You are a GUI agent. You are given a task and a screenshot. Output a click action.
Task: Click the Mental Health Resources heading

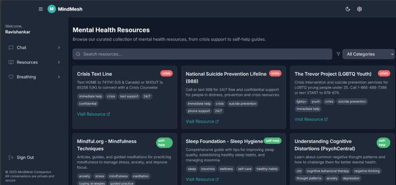tap(111, 30)
